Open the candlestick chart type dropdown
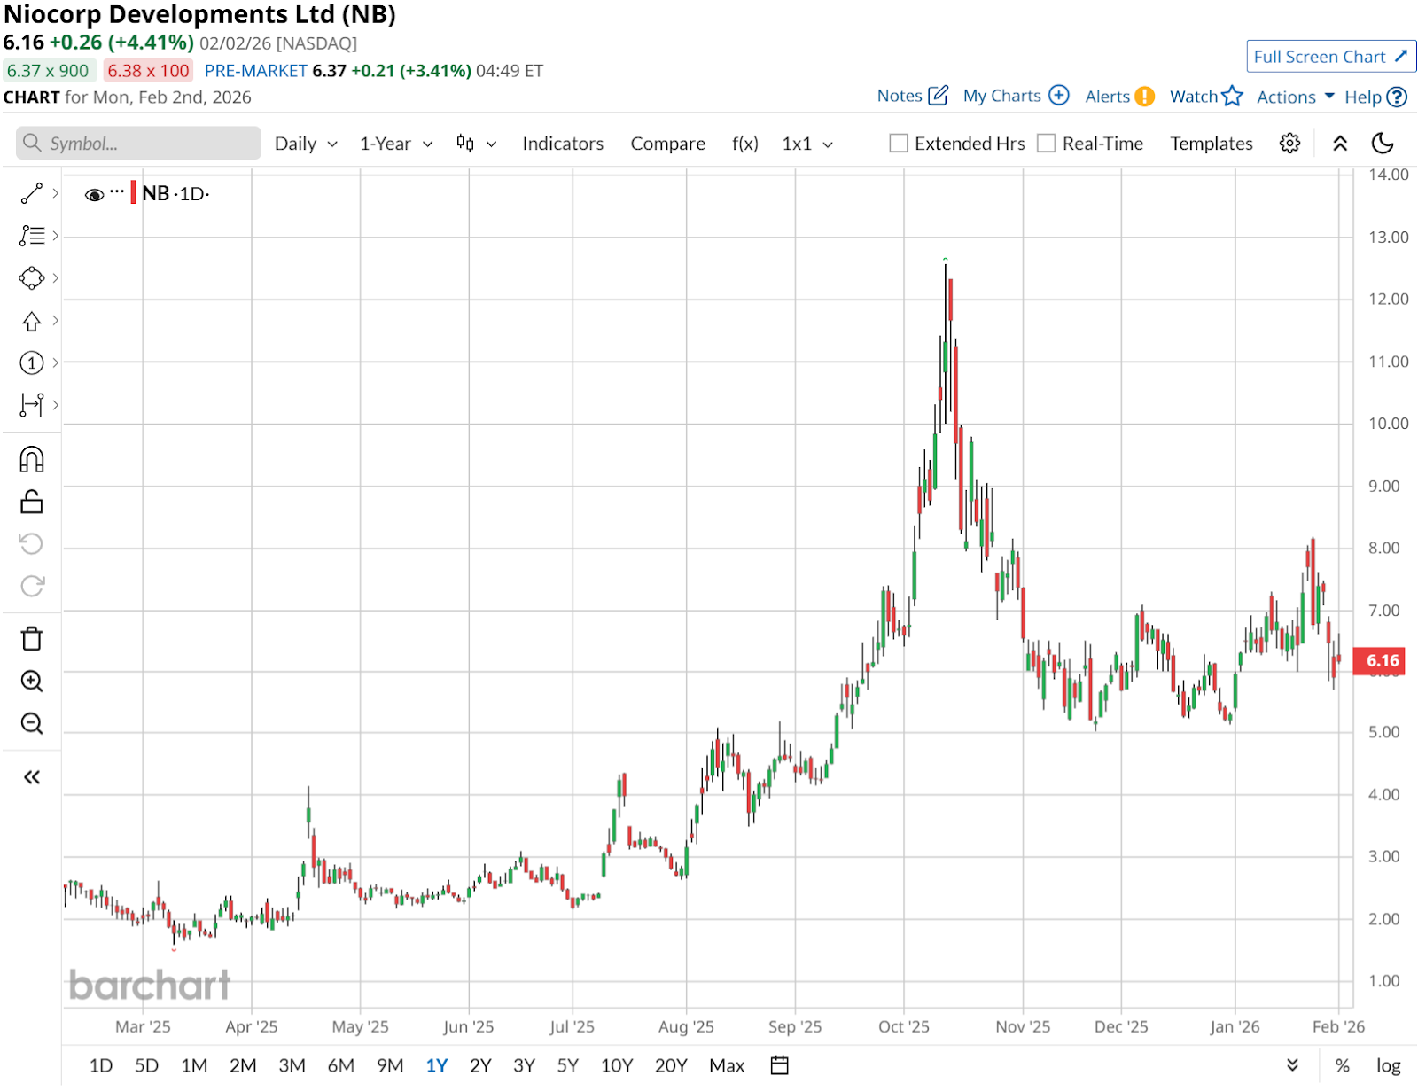The width and height of the screenshot is (1418, 1091). pyautogui.click(x=476, y=144)
